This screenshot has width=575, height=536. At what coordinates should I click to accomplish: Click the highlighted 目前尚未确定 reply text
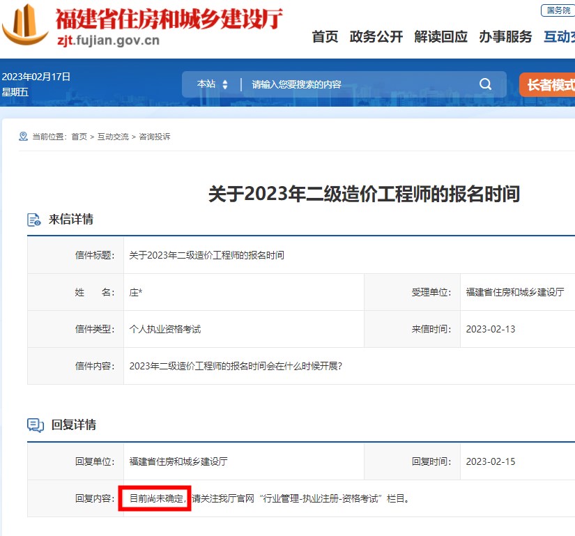click(155, 498)
